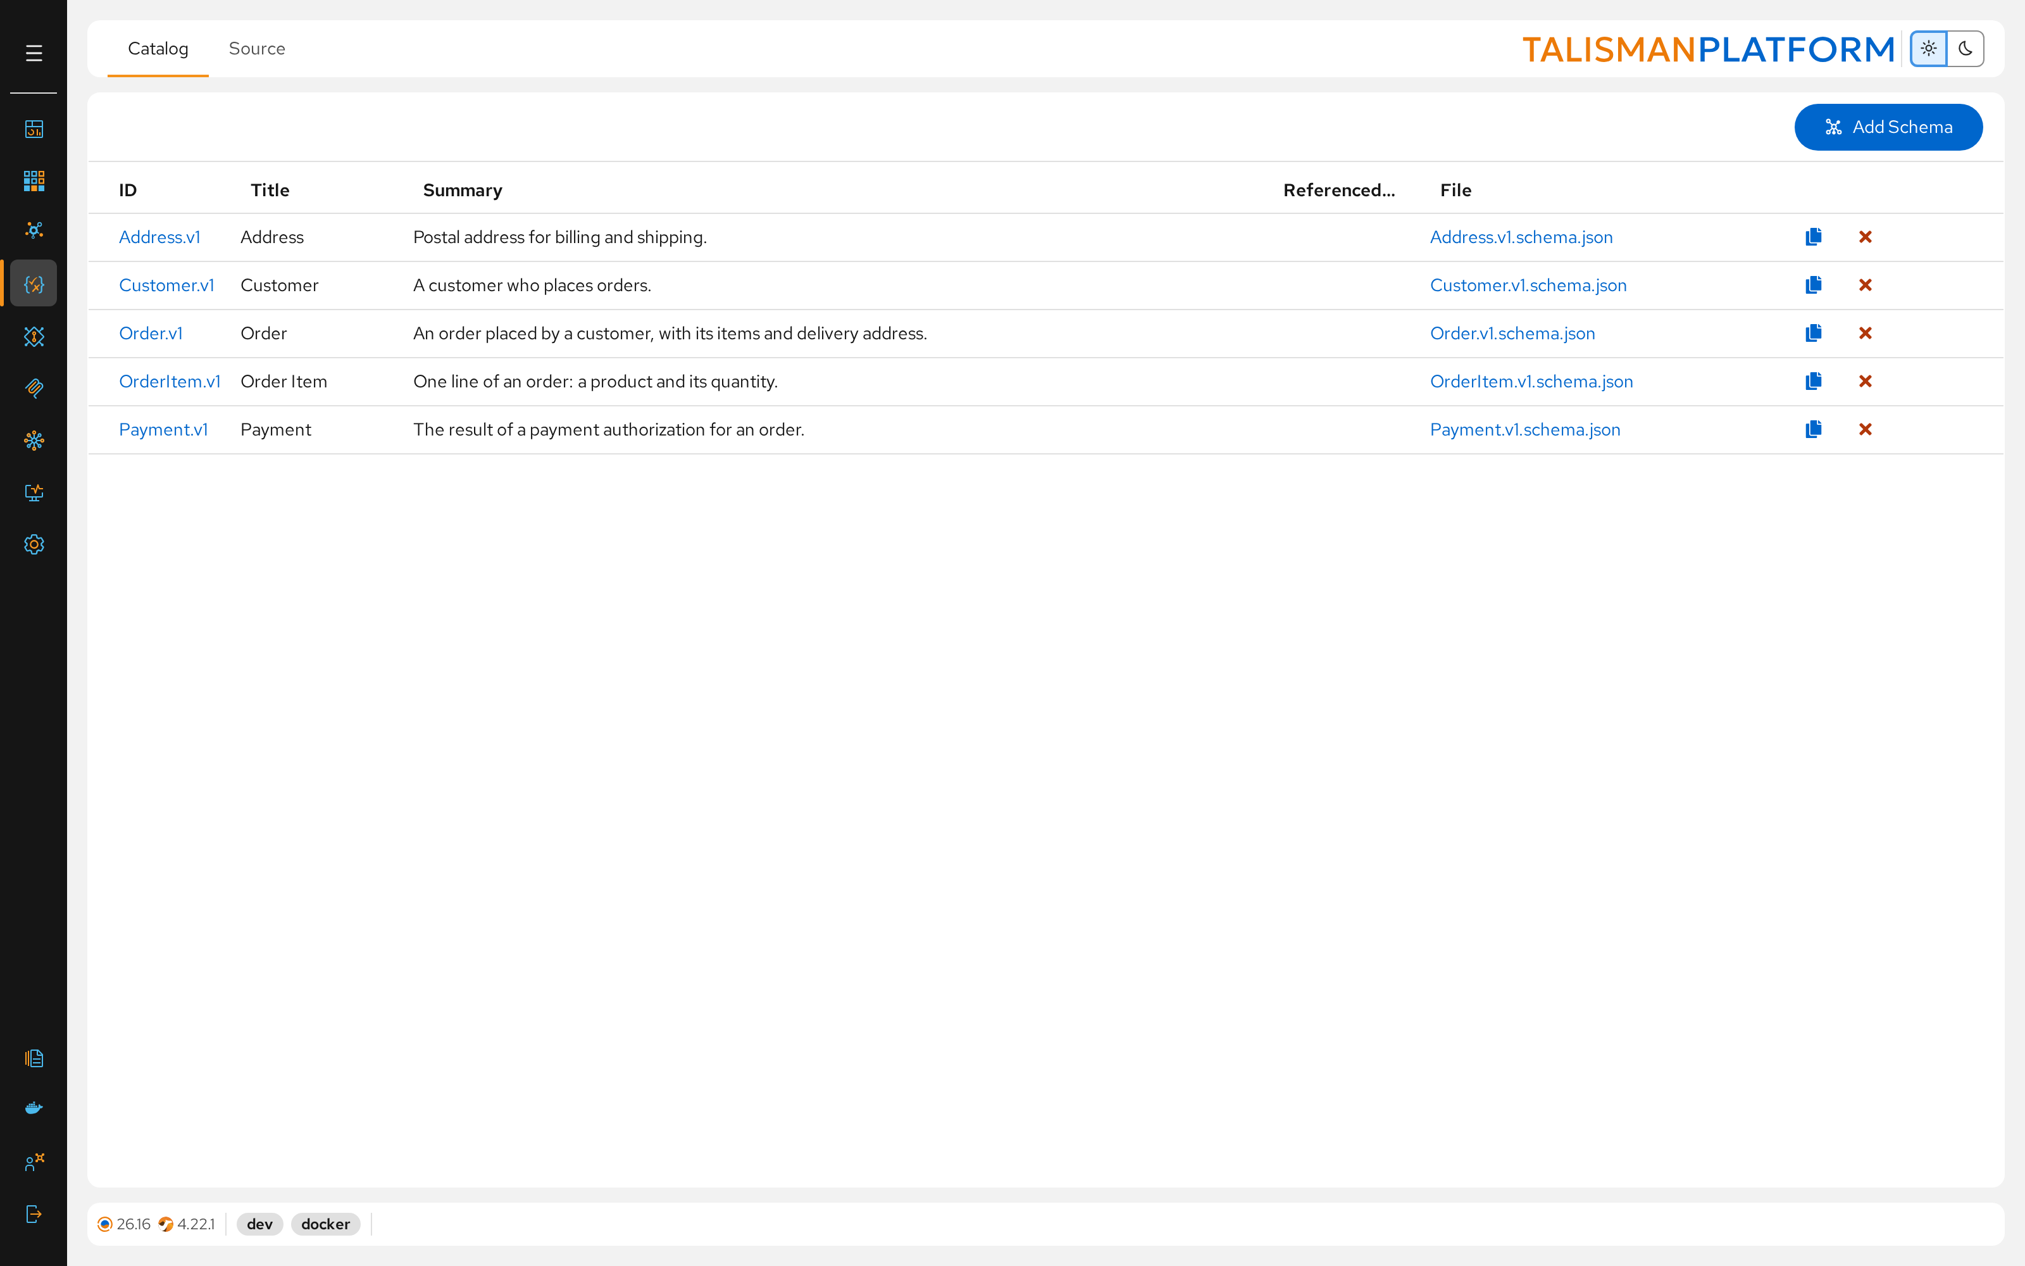Screen dimensions: 2025x1266
Task: Open the settings gear in sidebar
Action: 34,544
